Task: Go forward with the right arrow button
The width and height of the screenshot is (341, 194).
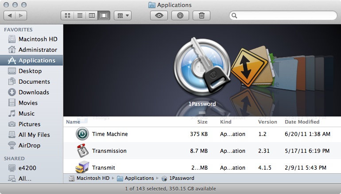Action: (21, 16)
